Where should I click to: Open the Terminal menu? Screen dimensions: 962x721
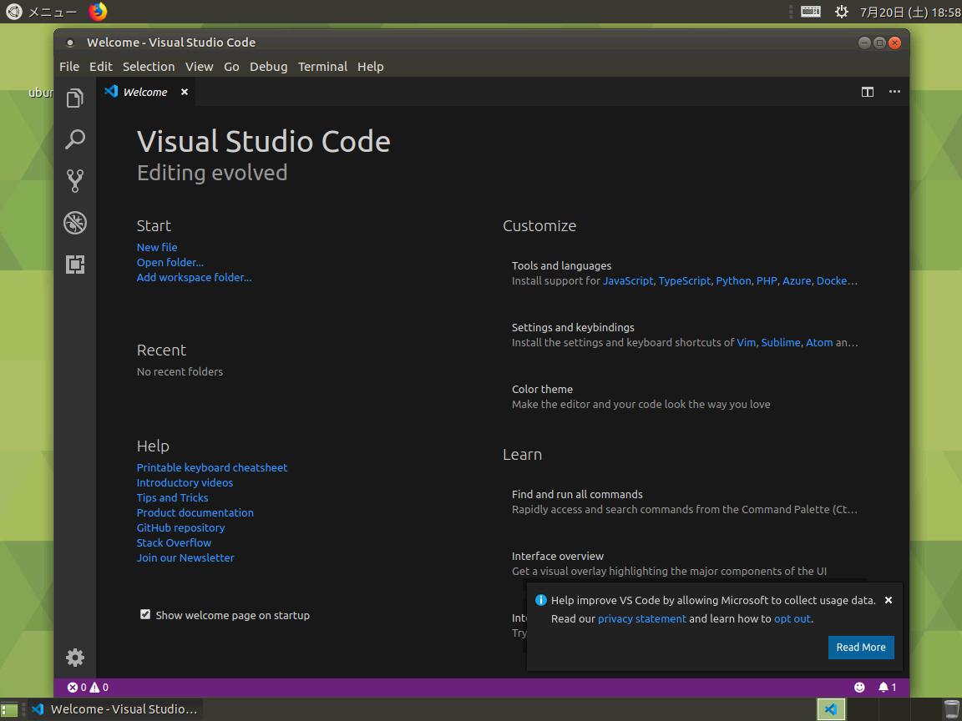[x=322, y=67]
